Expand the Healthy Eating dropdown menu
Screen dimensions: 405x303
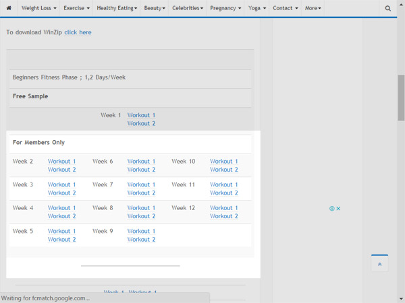pos(117,8)
